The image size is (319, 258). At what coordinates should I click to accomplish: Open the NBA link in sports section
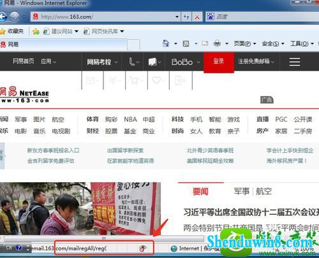point(130,119)
